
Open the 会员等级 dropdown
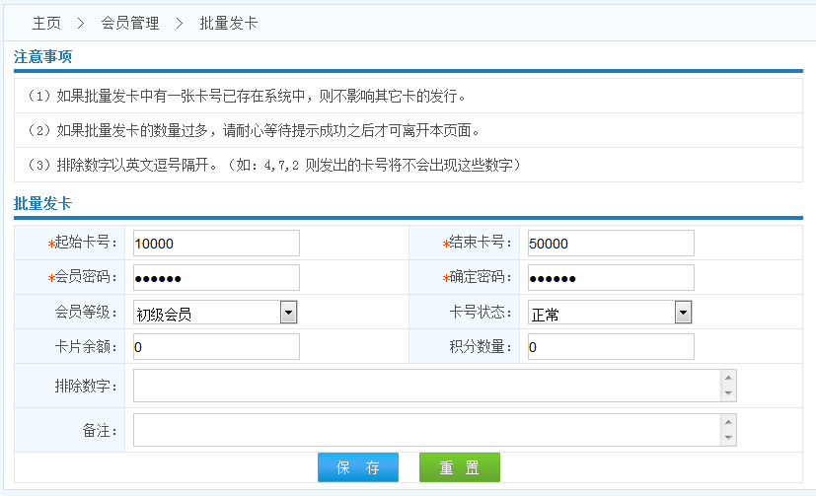[215, 313]
